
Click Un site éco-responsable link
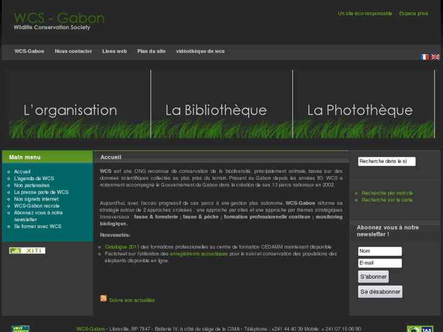(x=365, y=13)
